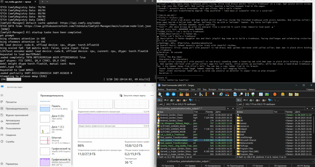The image size is (315, 167).
Task: Expand the left panel directory history dropdown
Action: click(x=233, y=108)
